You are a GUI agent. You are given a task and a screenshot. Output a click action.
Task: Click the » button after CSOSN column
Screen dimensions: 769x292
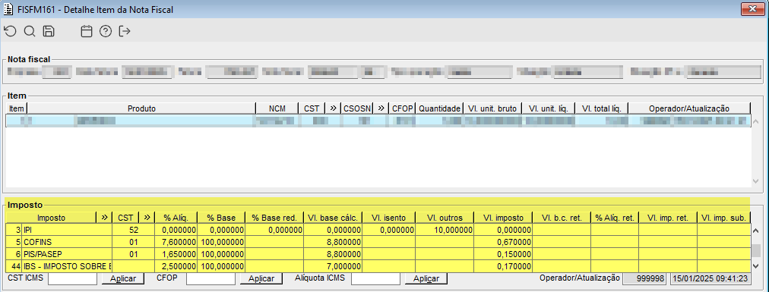pyautogui.click(x=381, y=108)
